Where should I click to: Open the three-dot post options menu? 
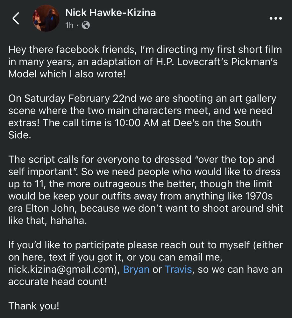click(275, 18)
